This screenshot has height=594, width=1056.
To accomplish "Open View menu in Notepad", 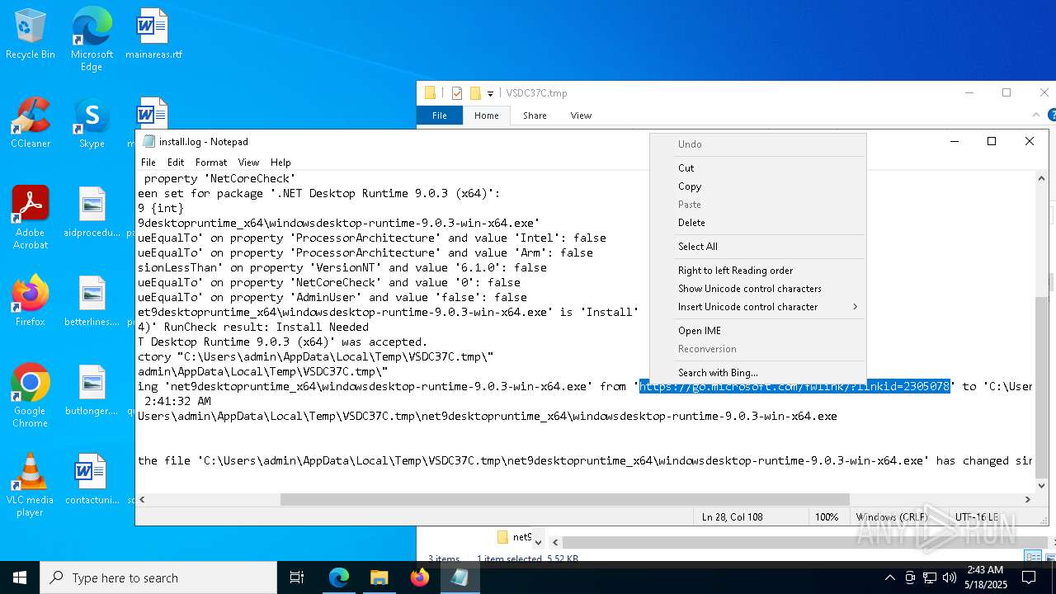I will coord(248,163).
